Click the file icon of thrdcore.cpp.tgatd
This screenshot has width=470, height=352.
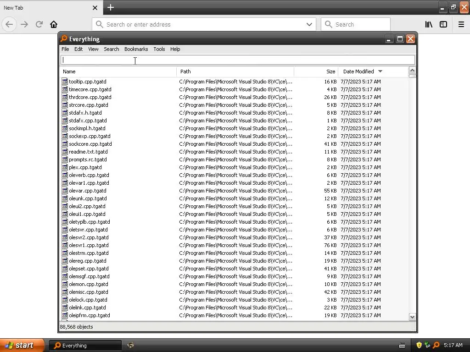pos(65,97)
